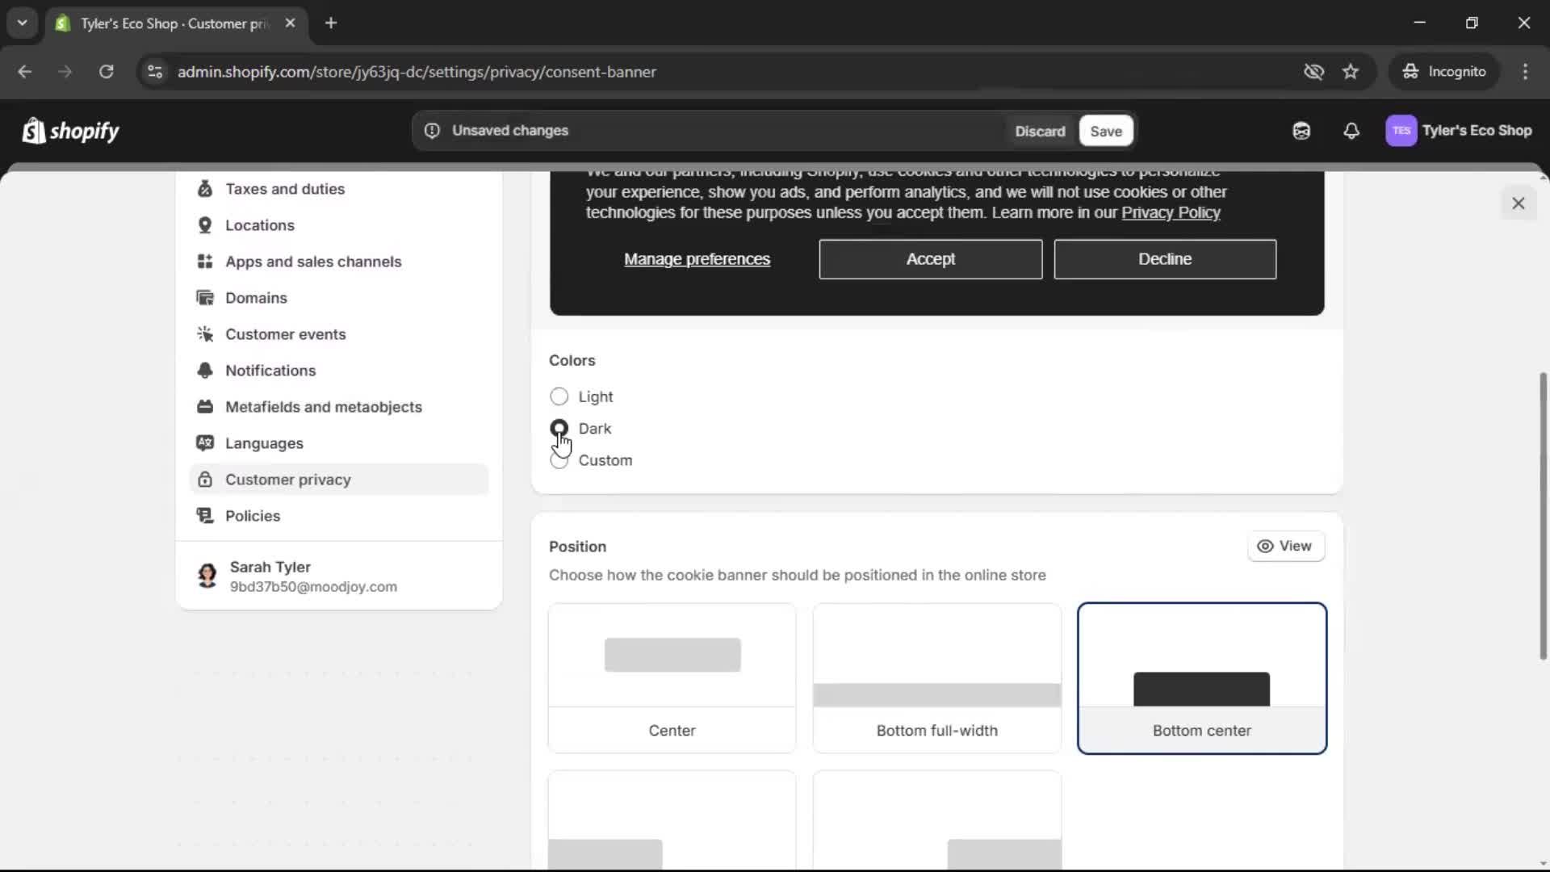Expand the tab search dropdown arrow

point(23,23)
